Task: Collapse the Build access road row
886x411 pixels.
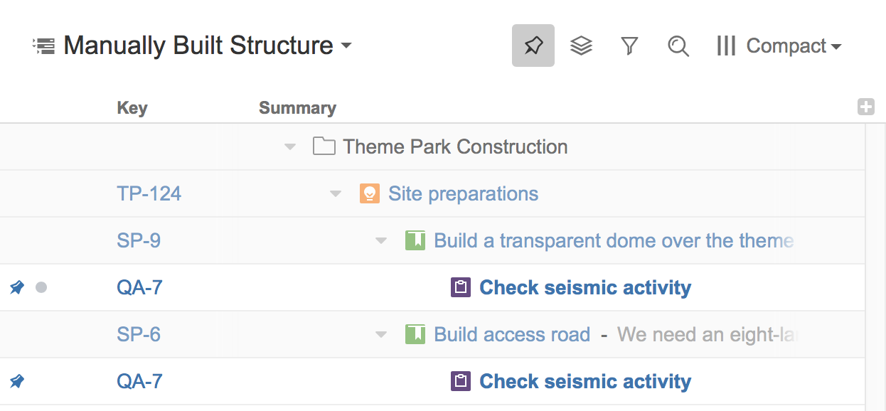Action: pos(381,335)
